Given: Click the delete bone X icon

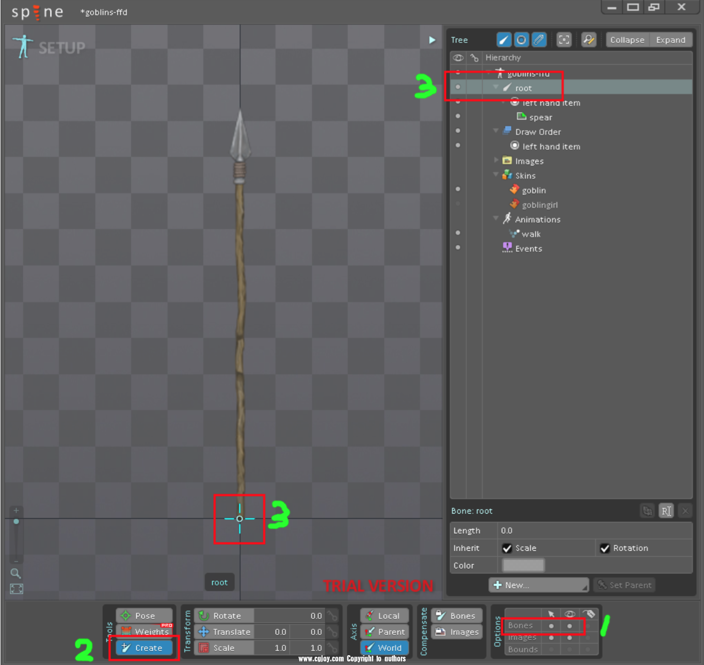Looking at the screenshot, I should [x=685, y=511].
